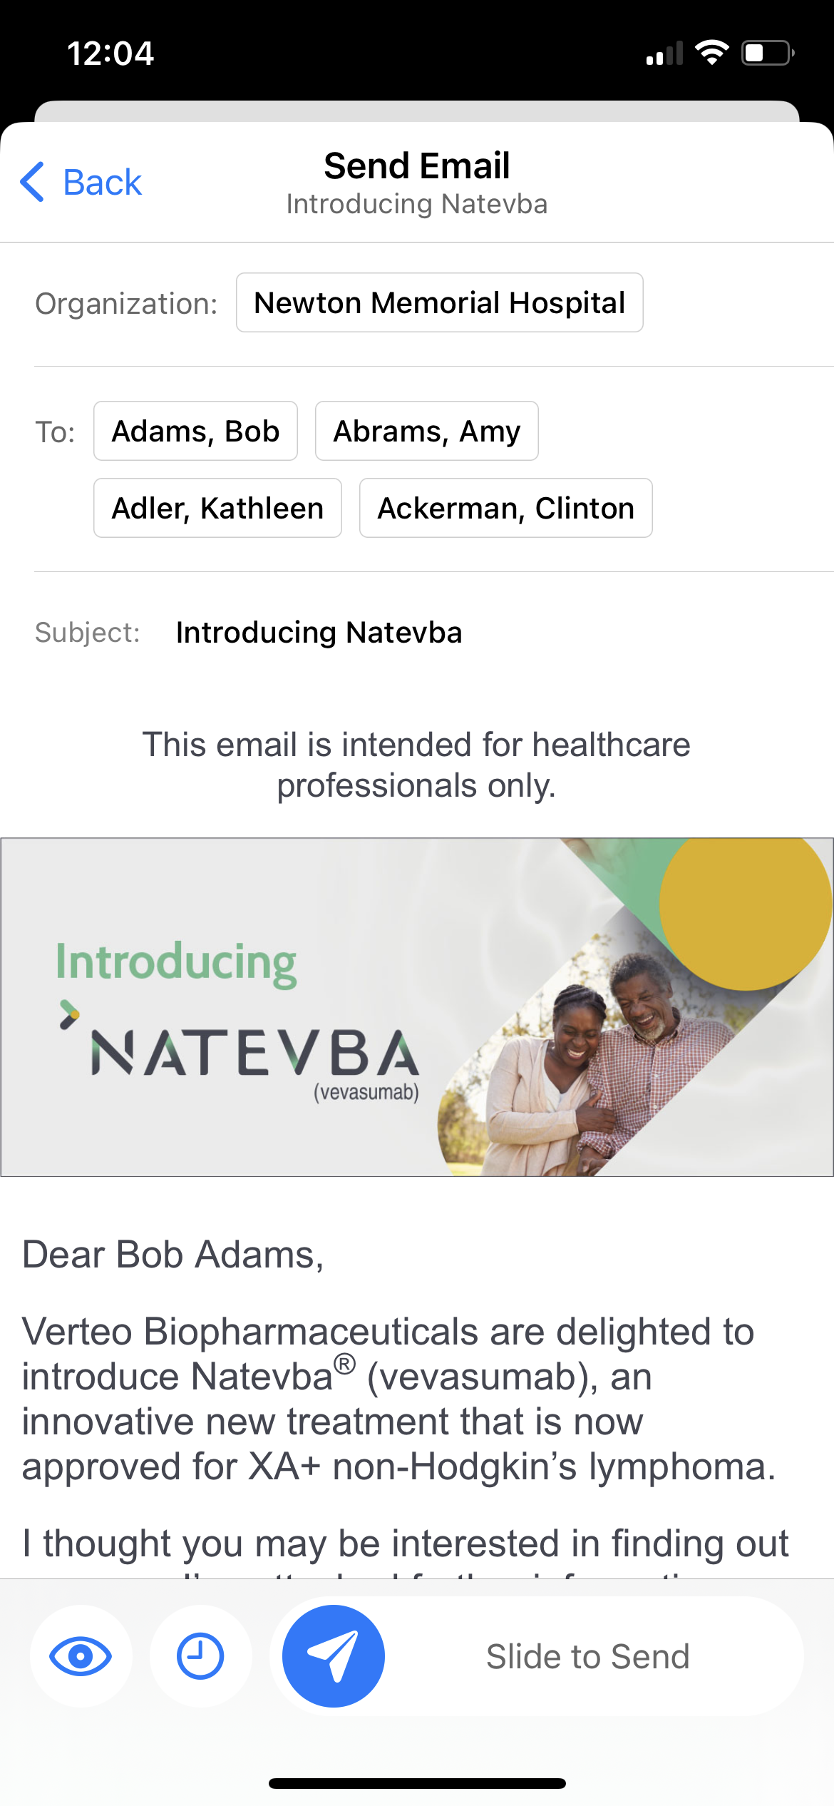Tap the Adler, Kathleen recipient chip
Image resolution: width=834 pixels, height=1806 pixels.
click(217, 509)
